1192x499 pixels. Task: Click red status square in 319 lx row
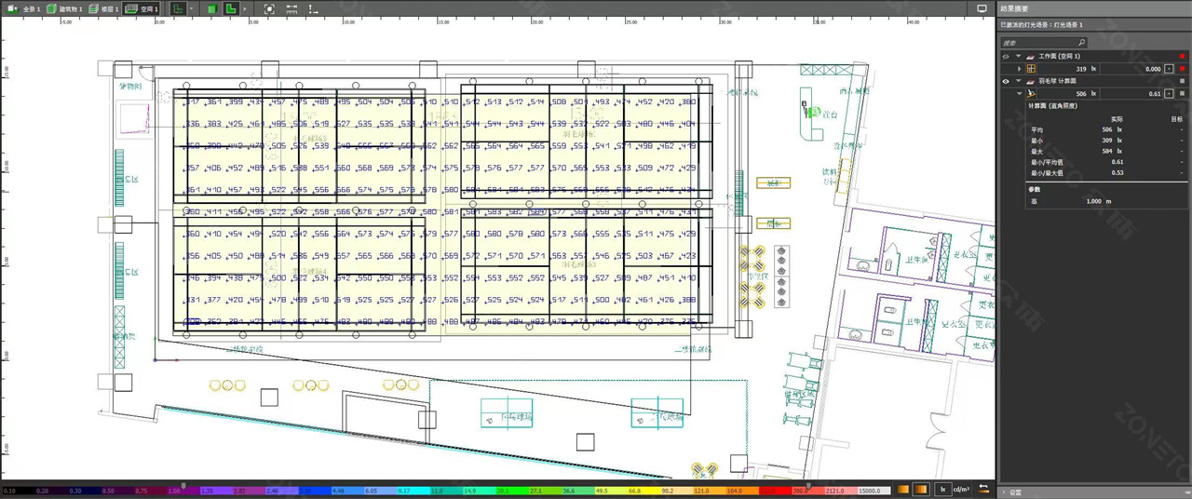coord(1183,69)
